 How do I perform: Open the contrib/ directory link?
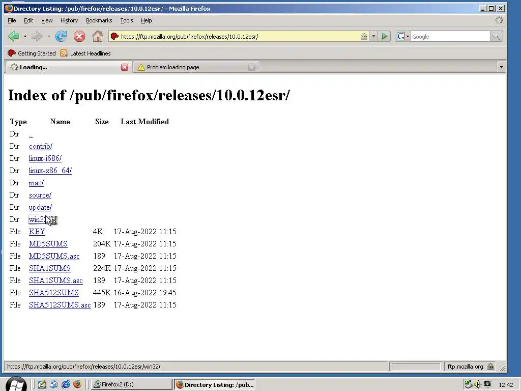pos(41,146)
